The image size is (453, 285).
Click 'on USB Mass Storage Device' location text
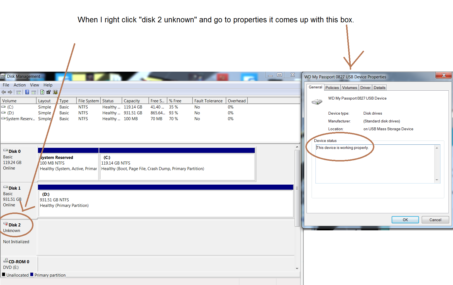(388, 129)
